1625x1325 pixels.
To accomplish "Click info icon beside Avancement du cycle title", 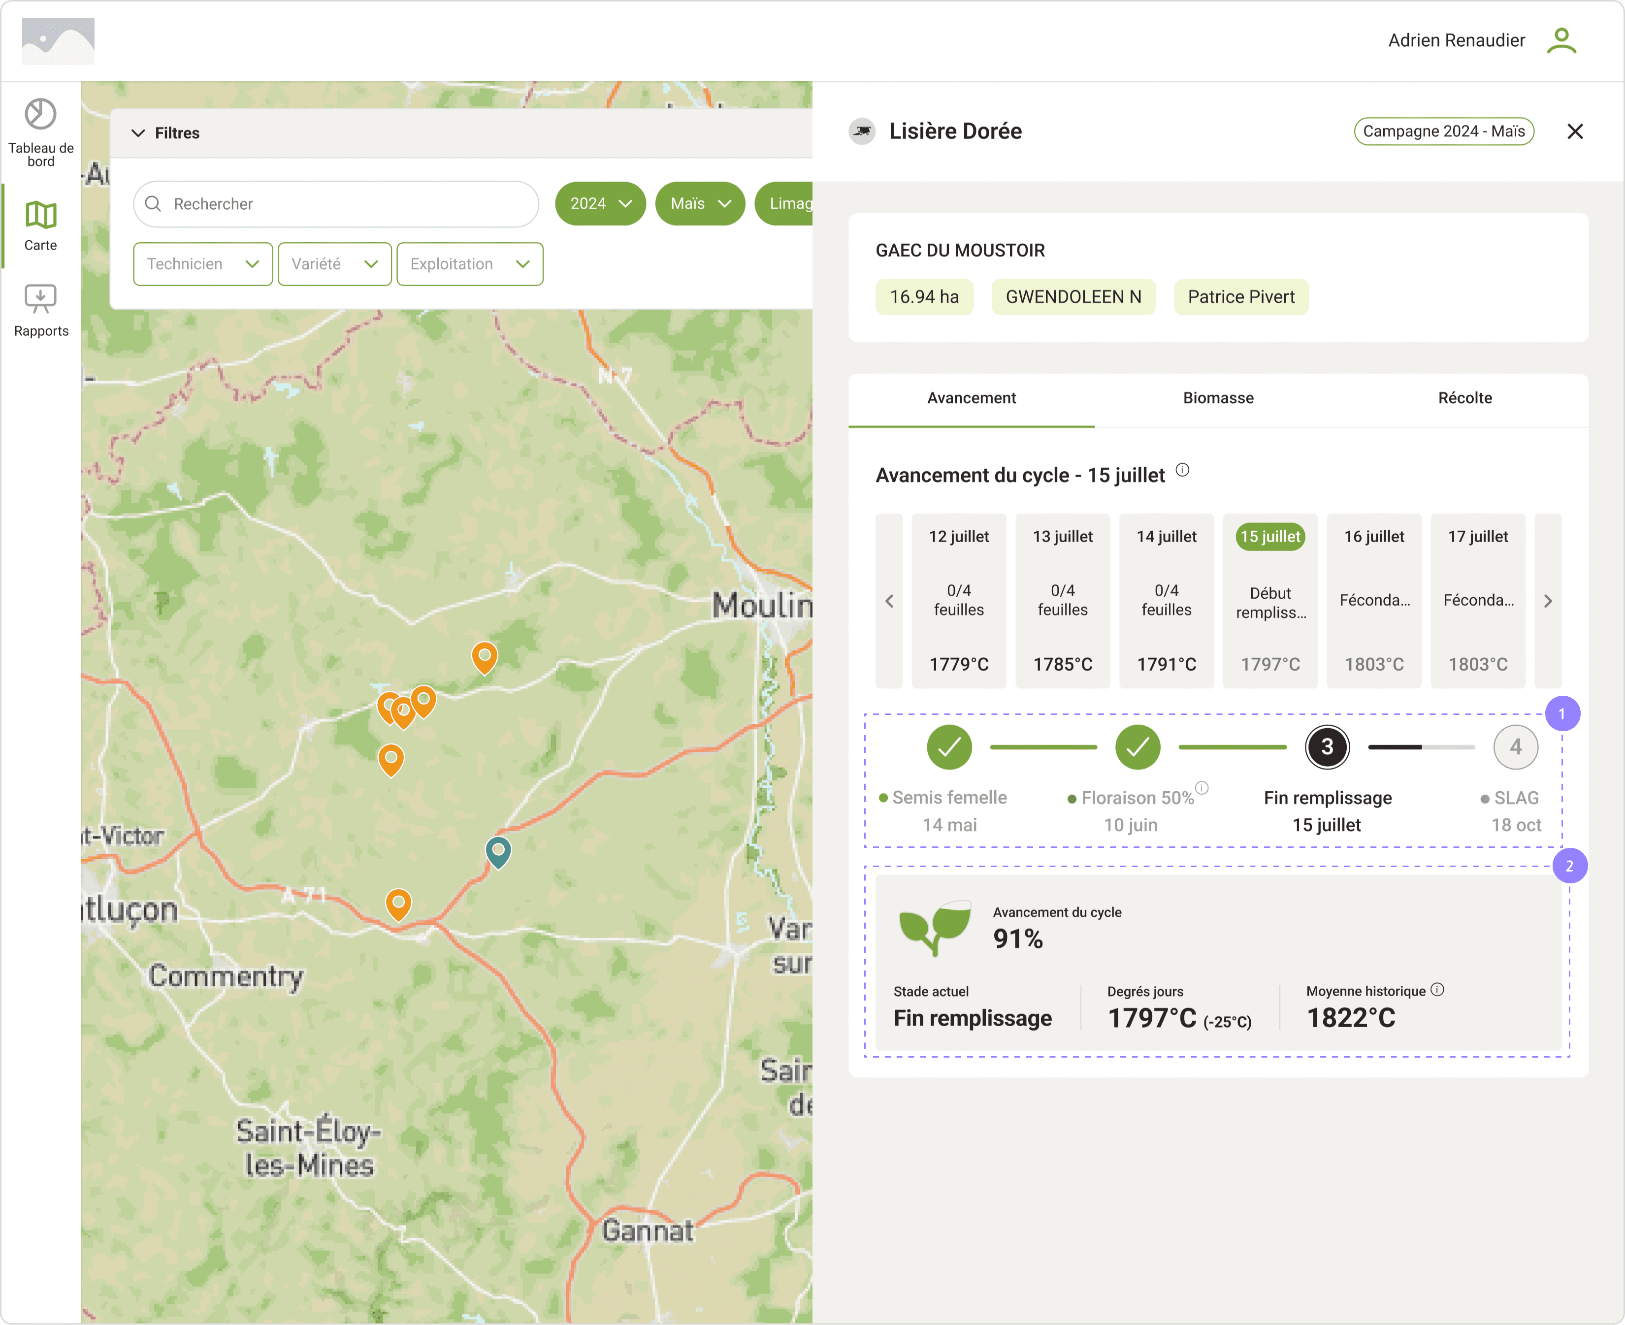I will point(1182,470).
